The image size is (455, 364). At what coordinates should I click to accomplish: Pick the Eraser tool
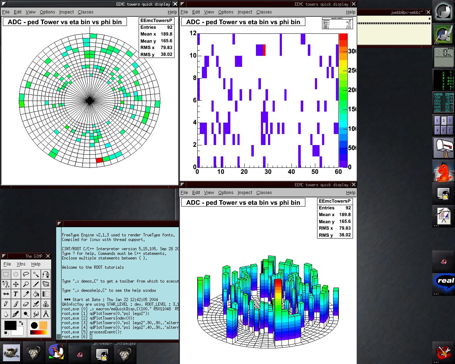click(x=26, y=304)
